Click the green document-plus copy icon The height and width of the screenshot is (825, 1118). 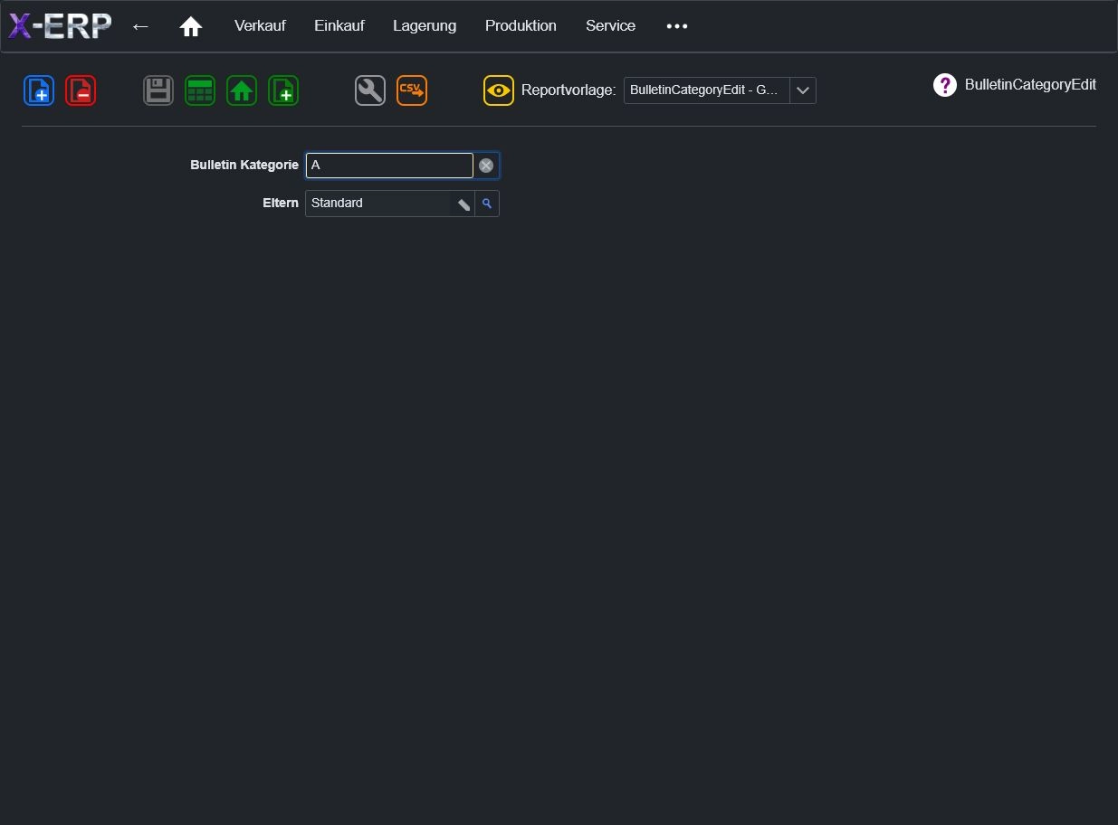pos(283,90)
